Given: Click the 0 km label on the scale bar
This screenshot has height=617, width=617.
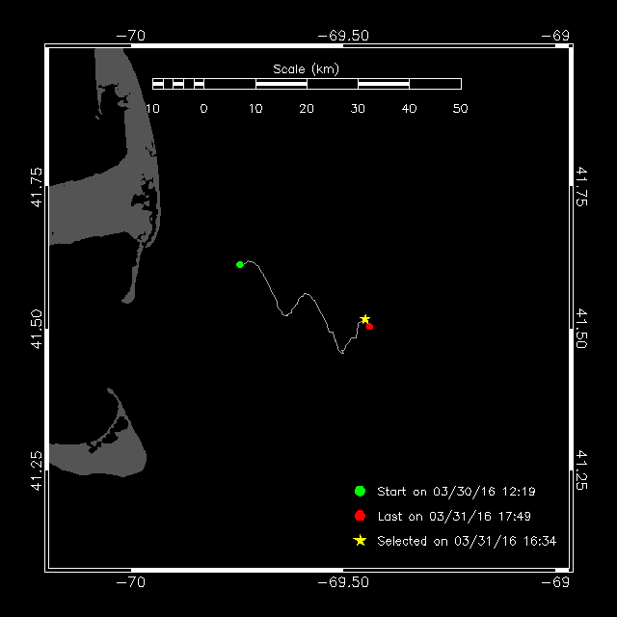Looking at the screenshot, I should pyautogui.click(x=203, y=109).
